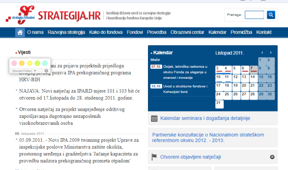
Task: Open the Sample Folder dropdown
Action: [x=24, y=71]
